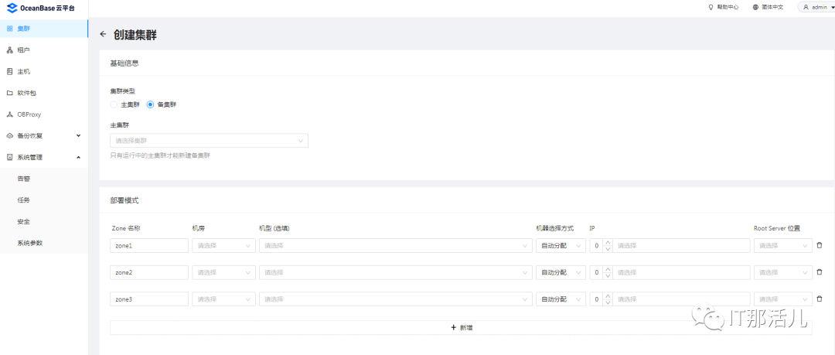This screenshot has width=835, height=355.
Task: Open 软件包 in the sidebar
Action: (x=43, y=93)
